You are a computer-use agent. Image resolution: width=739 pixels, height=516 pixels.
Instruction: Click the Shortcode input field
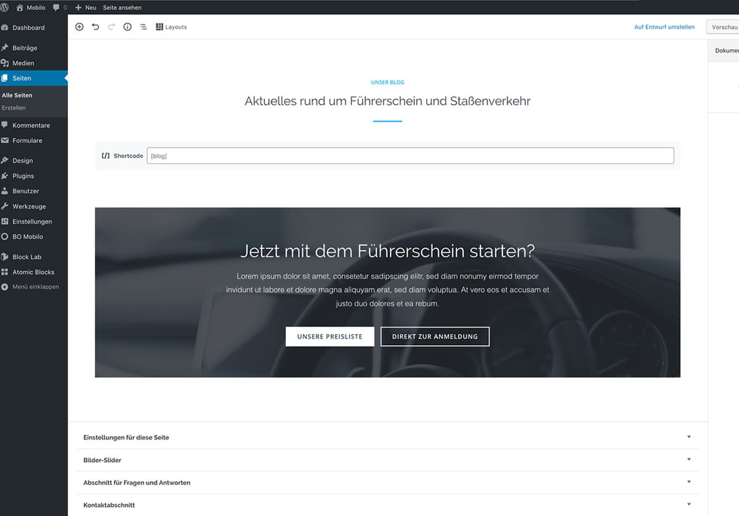[x=410, y=156]
